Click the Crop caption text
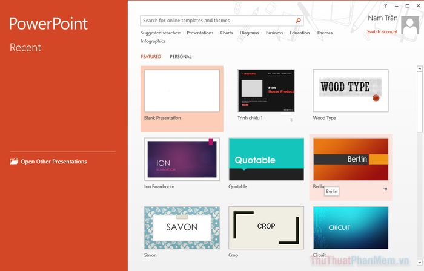The height and width of the screenshot is (271, 424). (x=233, y=255)
